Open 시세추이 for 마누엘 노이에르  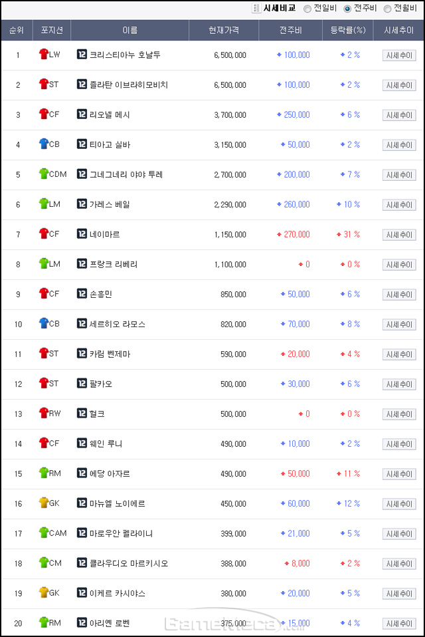click(399, 504)
